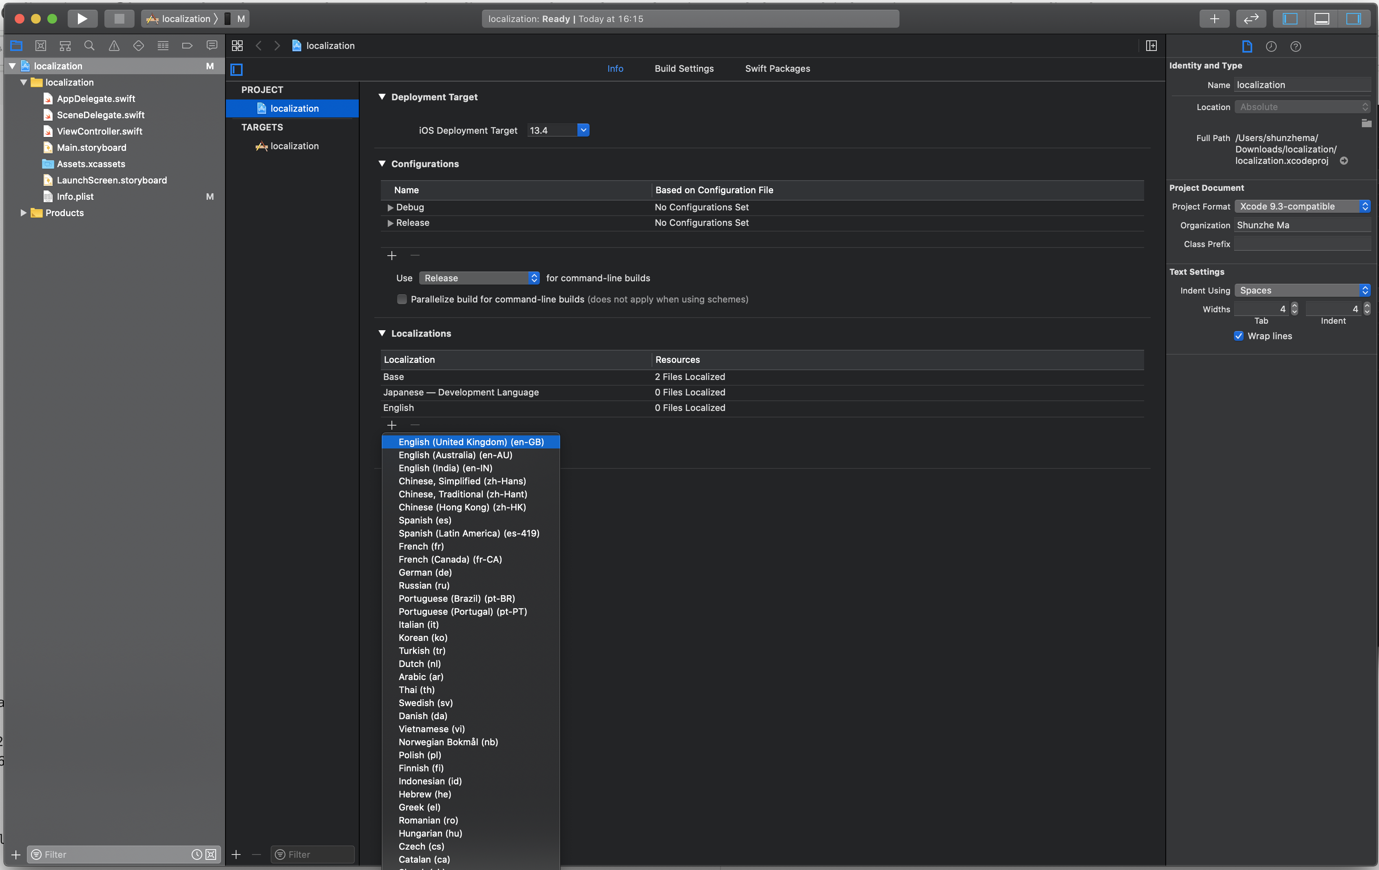Adjust the Tab width stepper
This screenshot has width=1379, height=870.
coord(1294,309)
